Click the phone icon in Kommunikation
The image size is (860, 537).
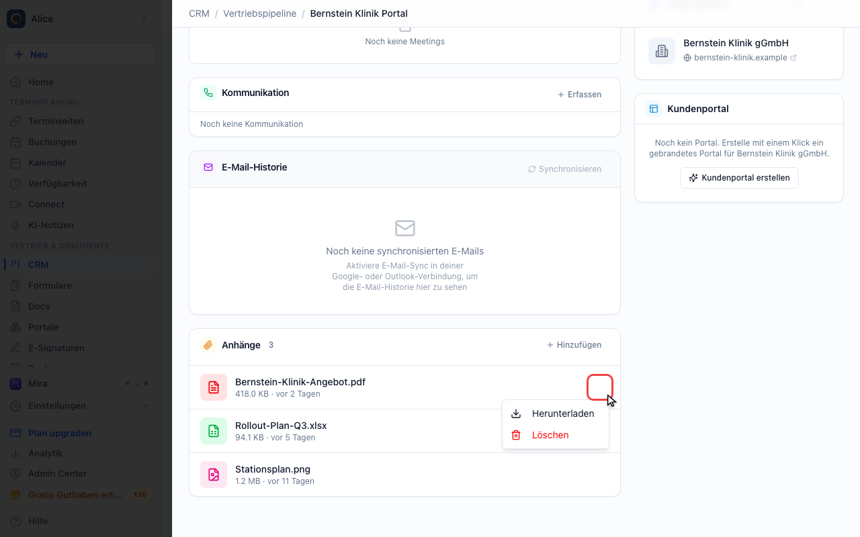208,93
